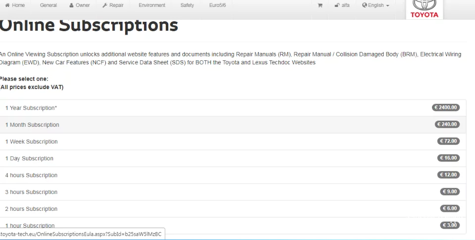Select 1 Year Subscription option
This screenshot has width=475, height=240.
click(233, 108)
